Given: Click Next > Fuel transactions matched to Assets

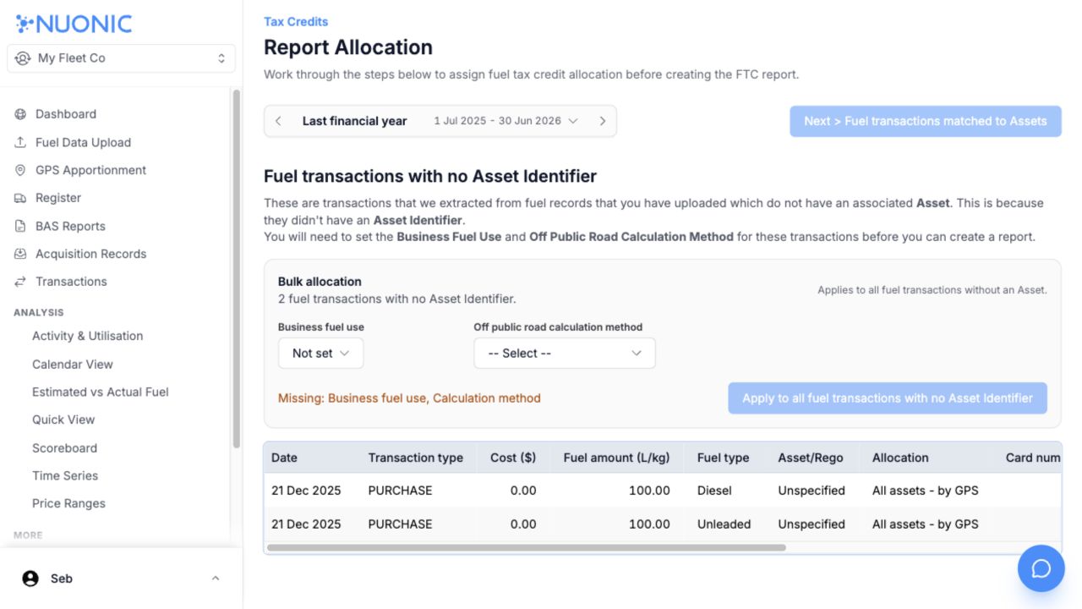Looking at the screenshot, I should point(926,121).
